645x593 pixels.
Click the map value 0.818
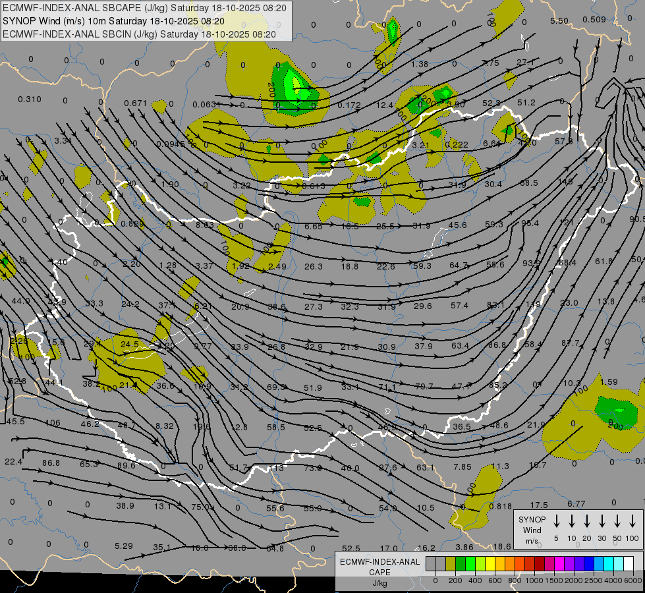click(500, 507)
